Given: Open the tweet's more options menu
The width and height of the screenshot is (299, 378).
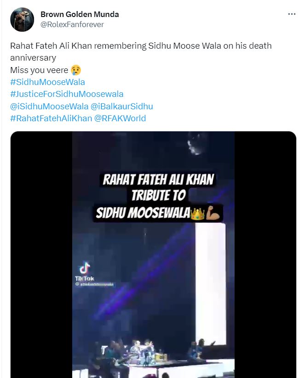Looking at the screenshot, I should tap(292, 14).
